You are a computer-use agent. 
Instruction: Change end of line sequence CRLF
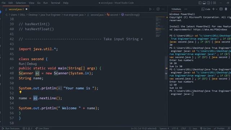click(183, 129)
